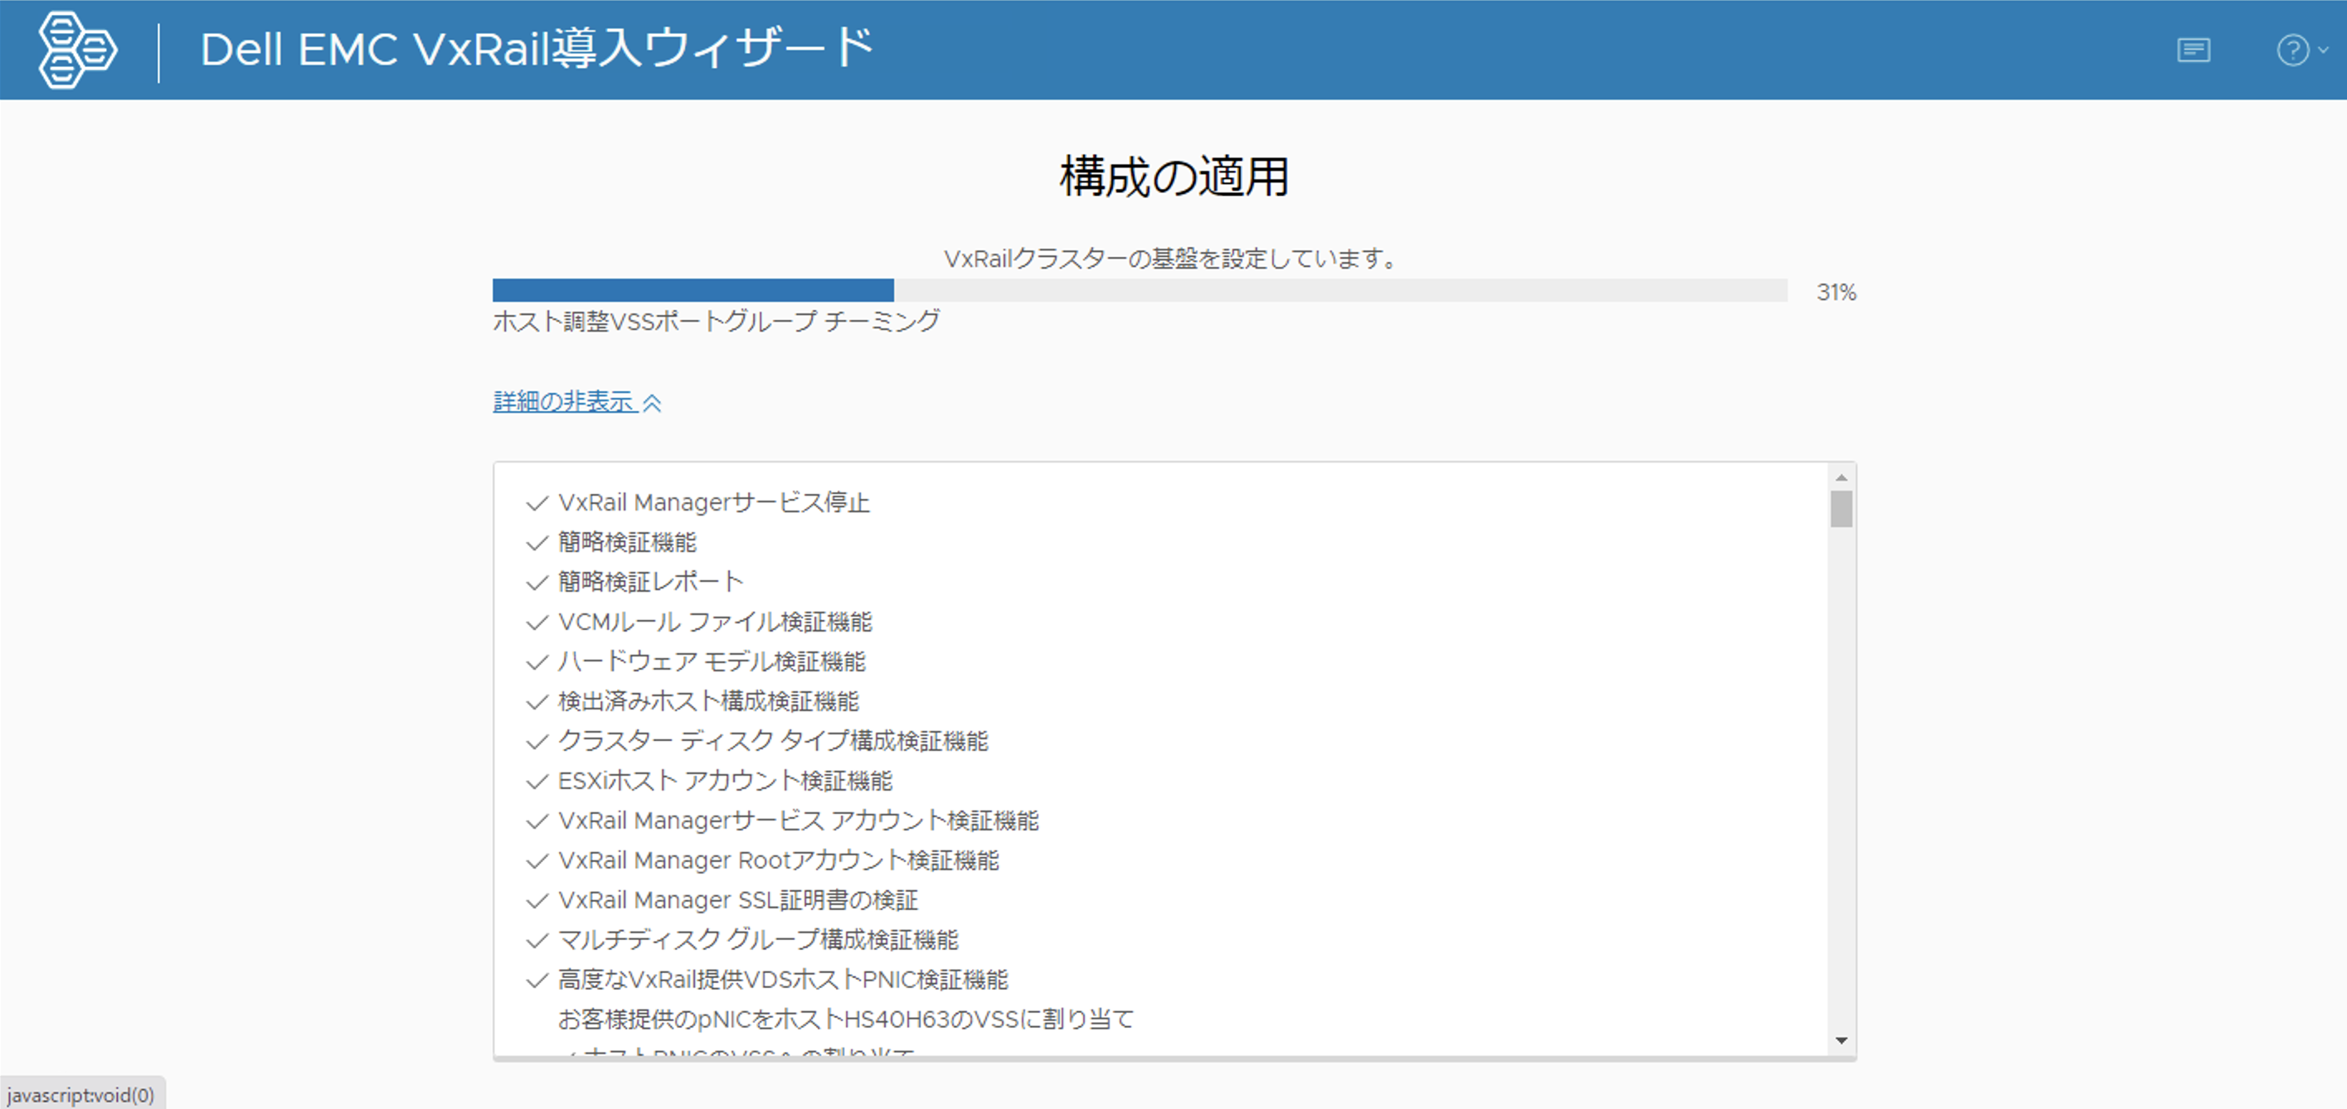Click the Dell EMC VxRail導入ウィザード title
This screenshot has height=1109, width=2347.
[537, 49]
